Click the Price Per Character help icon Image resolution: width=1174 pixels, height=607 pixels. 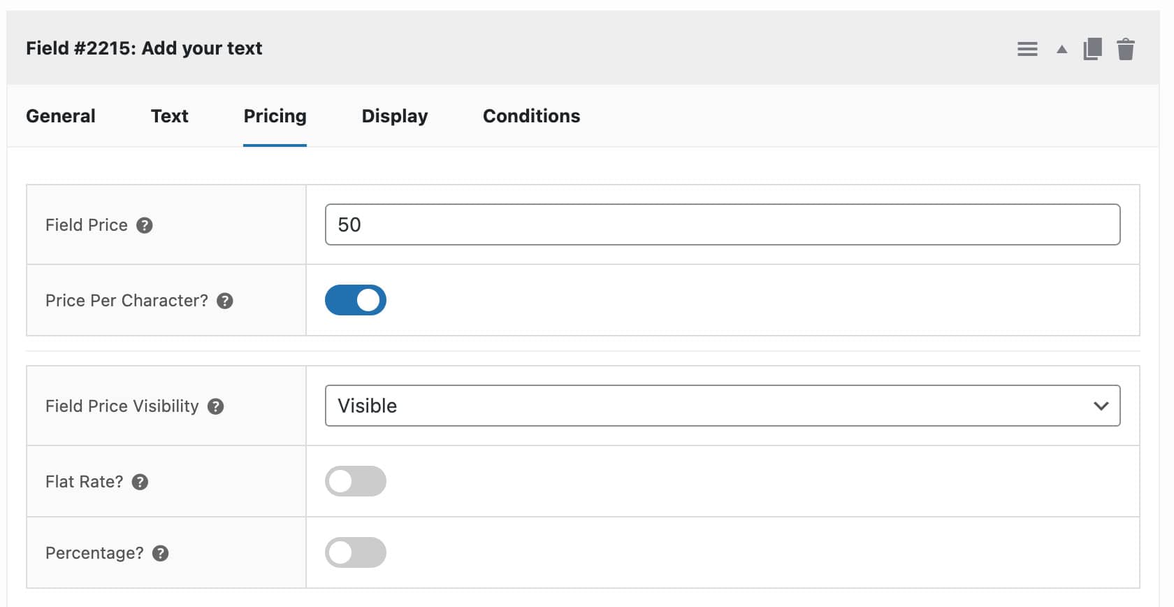pos(225,301)
